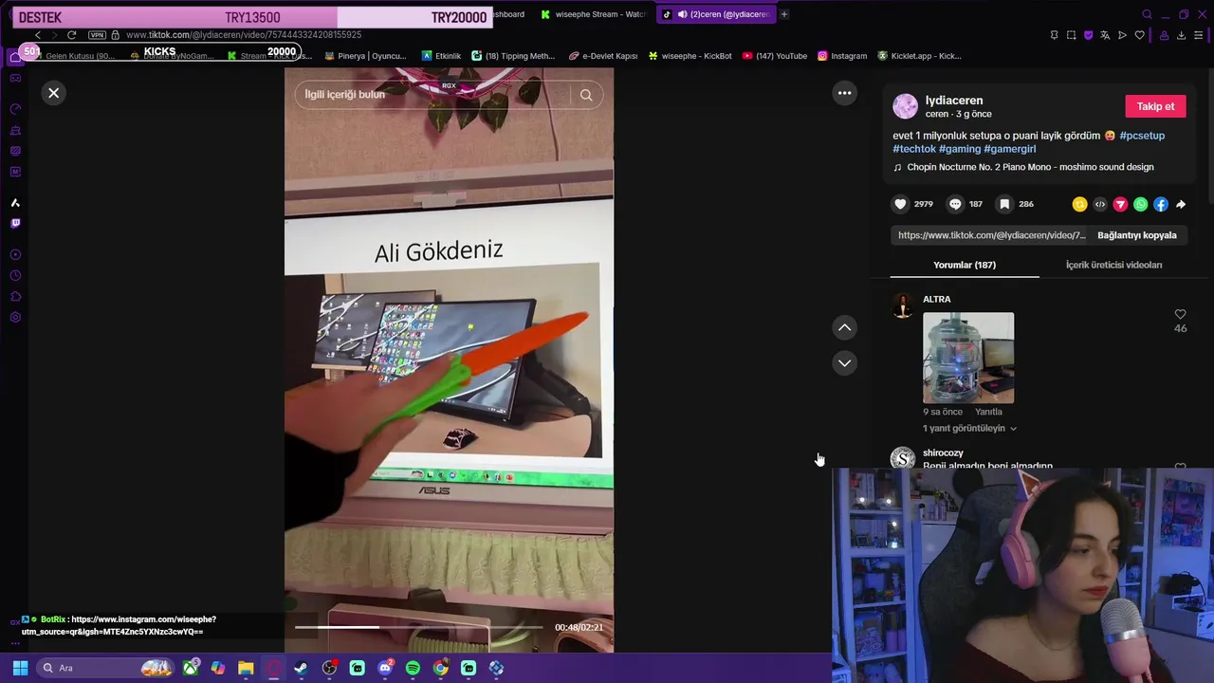1214x683 pixels.
Task: Open ALTRA's comment image thumbnail
Action: tap(968, 358)
